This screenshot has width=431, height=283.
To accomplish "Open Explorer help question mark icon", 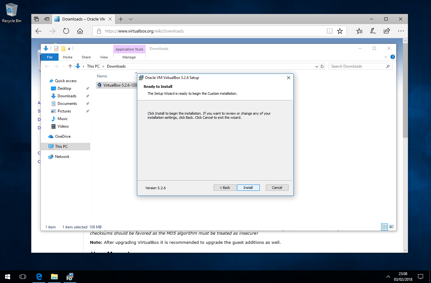I will tap(392, 57).
